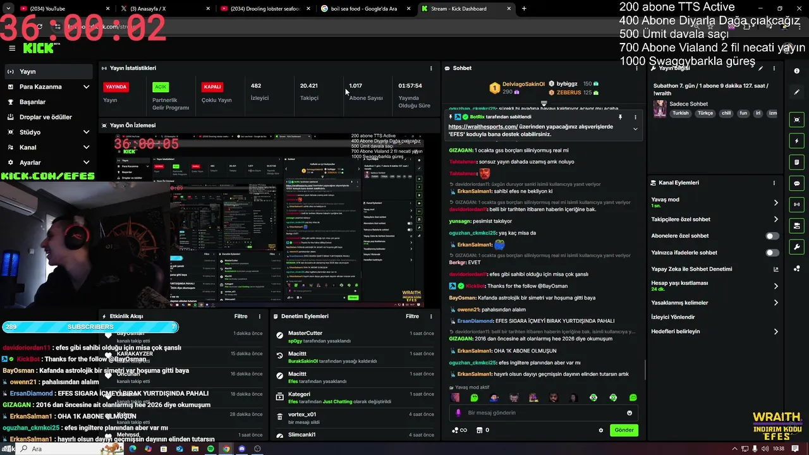809x455 pixels.
Task: Toggle stream preview widget icon
Action: point(796,119)
